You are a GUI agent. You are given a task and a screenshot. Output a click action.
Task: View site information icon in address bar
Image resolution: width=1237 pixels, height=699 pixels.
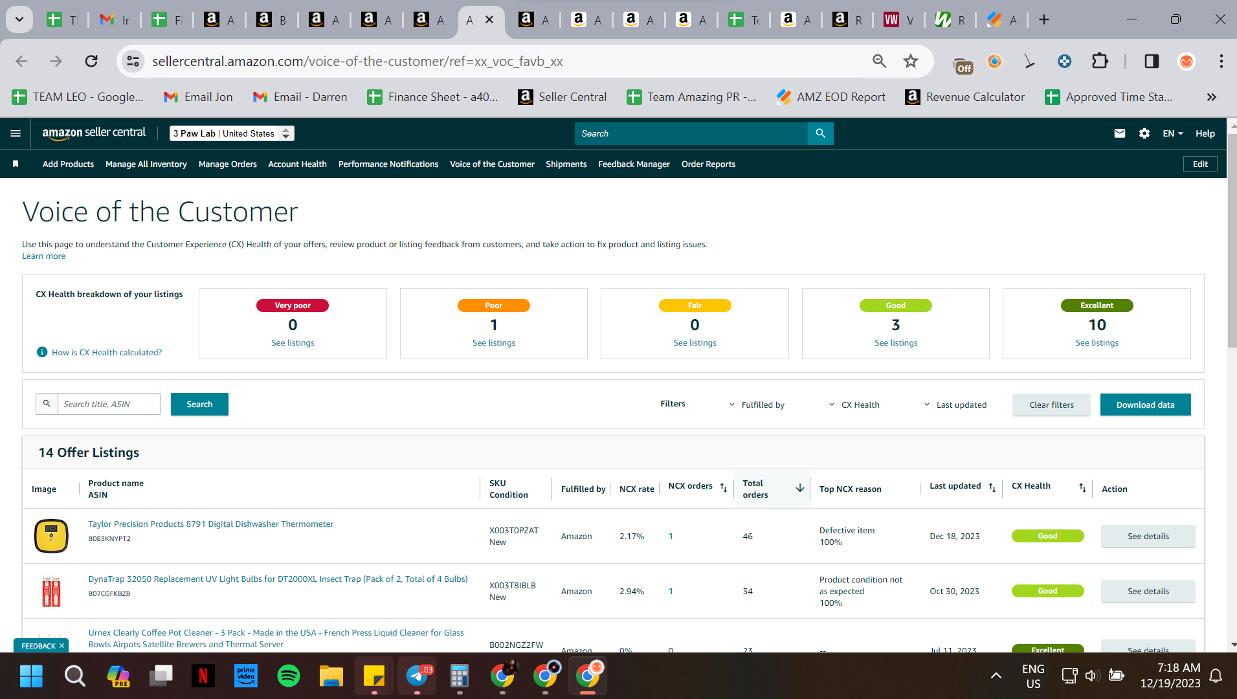133,61
